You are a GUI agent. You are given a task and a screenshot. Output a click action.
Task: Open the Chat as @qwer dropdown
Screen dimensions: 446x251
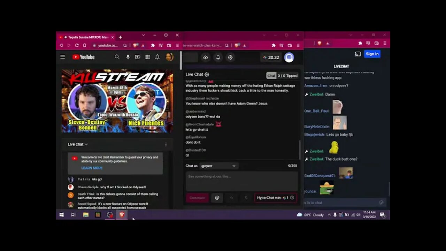click(x=218, y=166)
